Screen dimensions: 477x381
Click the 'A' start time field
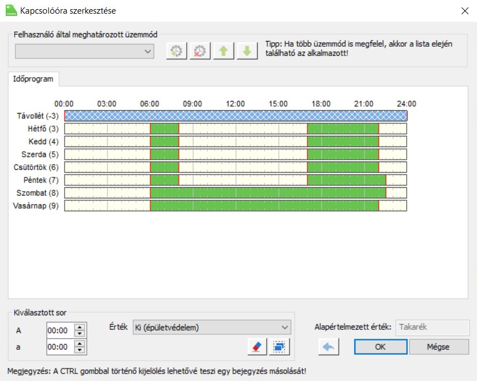pos(61,330)
